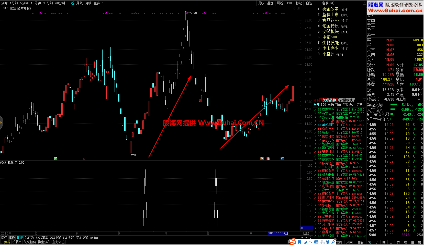Open the 主力轨迹 tab
Image resolution: width=424 pixels, height=245 pixels.
(x=58, y=242)
